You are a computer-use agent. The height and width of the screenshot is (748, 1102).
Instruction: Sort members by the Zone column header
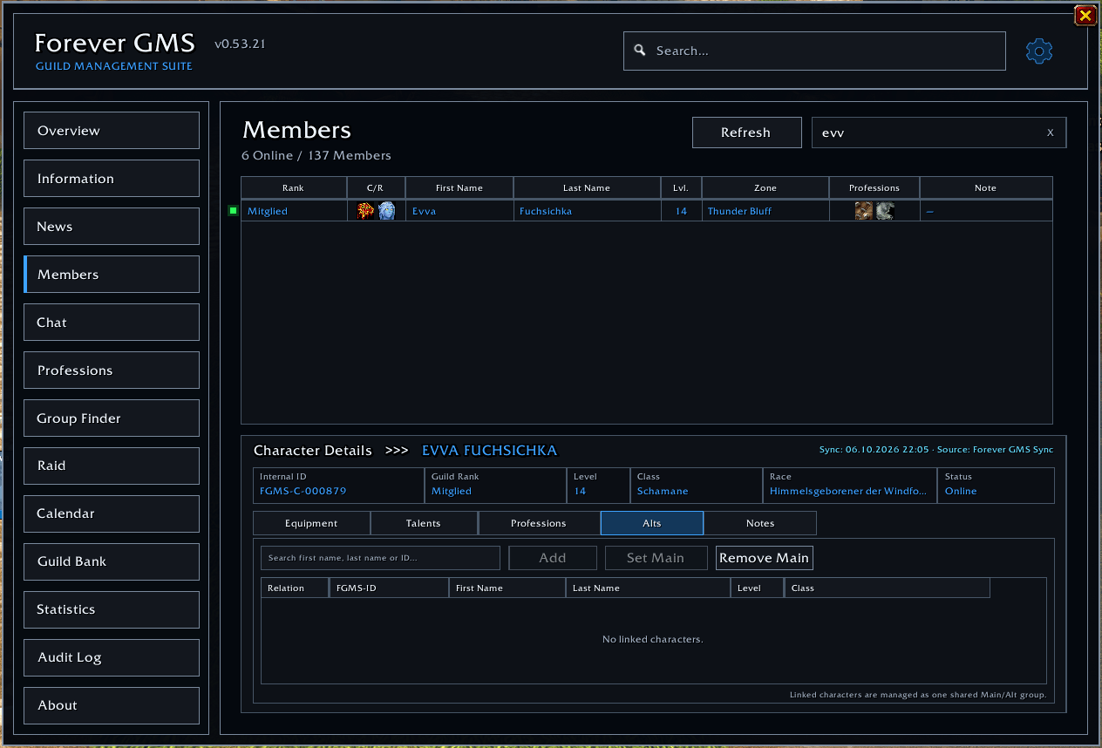765,187
